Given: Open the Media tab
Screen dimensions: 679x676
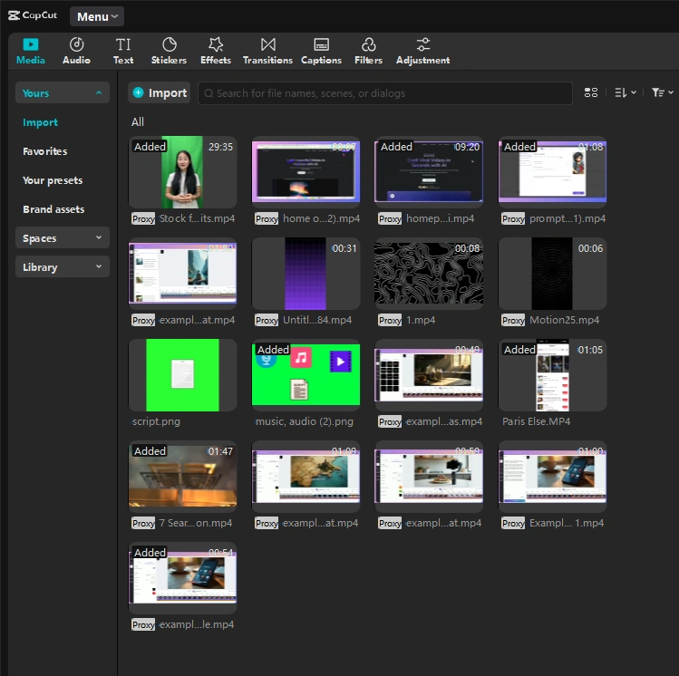Looking at the screenshot, I should (x=30, y=52).
